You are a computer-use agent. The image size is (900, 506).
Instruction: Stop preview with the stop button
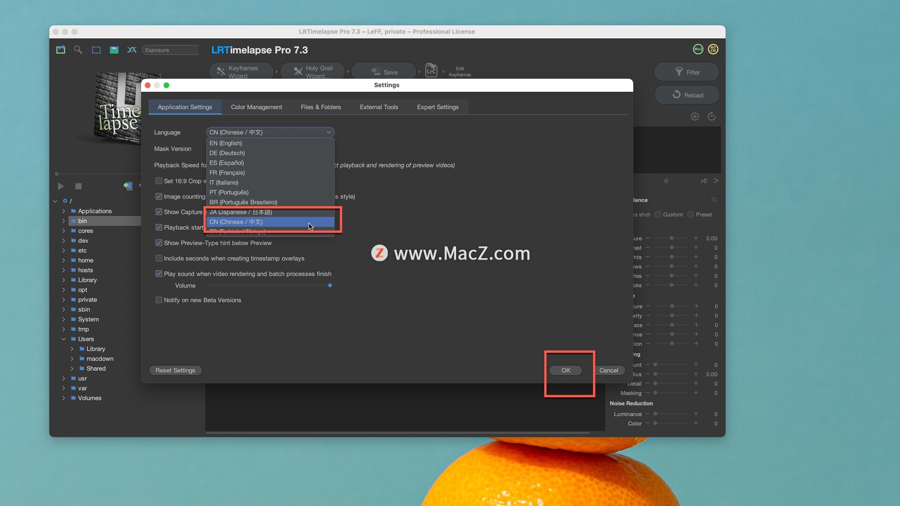tap(78, 186)
